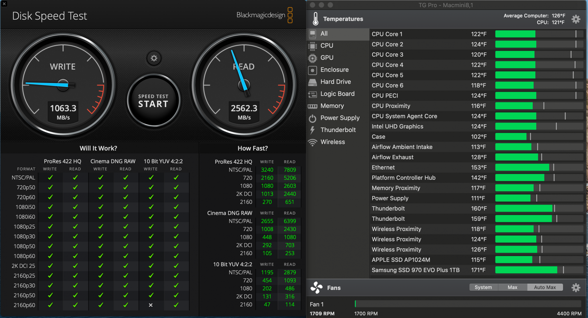Click the READ gauge dial
Viewport: 588px width, 318px height.
[244, 85]
